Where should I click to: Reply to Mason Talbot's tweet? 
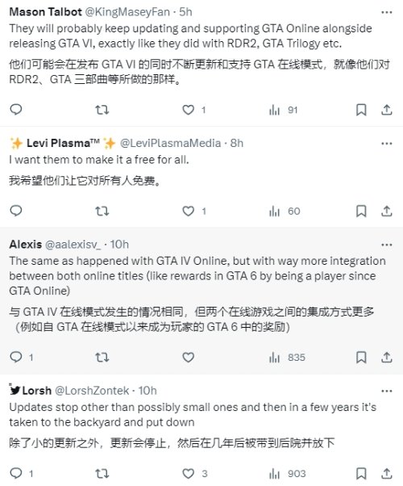click(16, 110)
